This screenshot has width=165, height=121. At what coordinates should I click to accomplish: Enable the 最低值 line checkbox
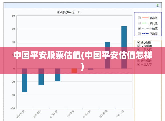point(139,23)
